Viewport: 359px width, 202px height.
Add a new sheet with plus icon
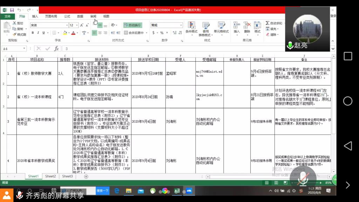86,177
